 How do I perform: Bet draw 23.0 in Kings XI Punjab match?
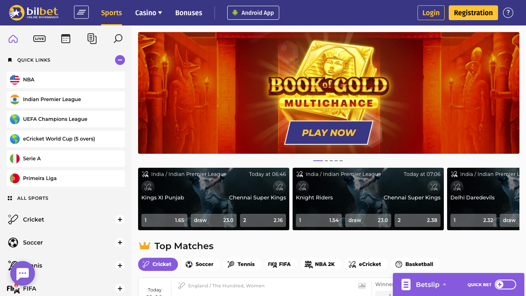pos(214,220)
